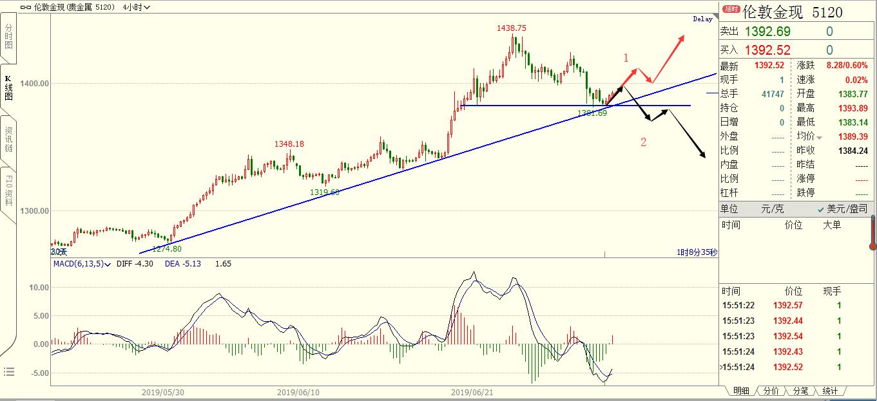Expand the 均价 dropdown arrow
The height and width of the screenshot is (401, 877).
(820, 137)
